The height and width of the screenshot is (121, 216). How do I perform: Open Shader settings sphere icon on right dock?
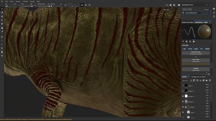(x=214, y=9)
